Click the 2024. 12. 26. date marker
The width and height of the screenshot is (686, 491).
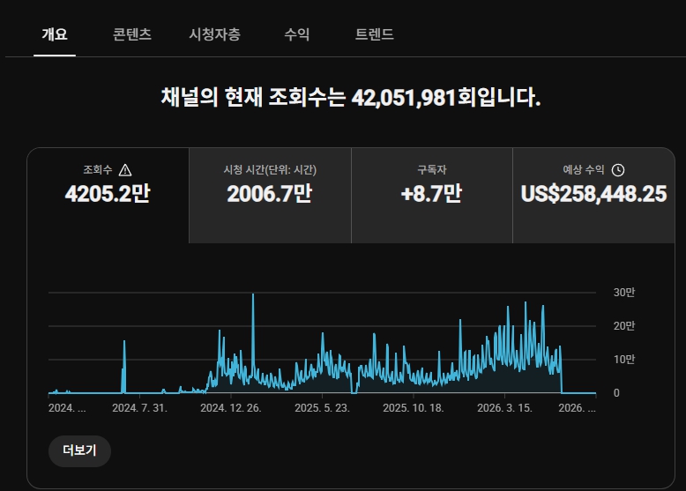point(230,408)
